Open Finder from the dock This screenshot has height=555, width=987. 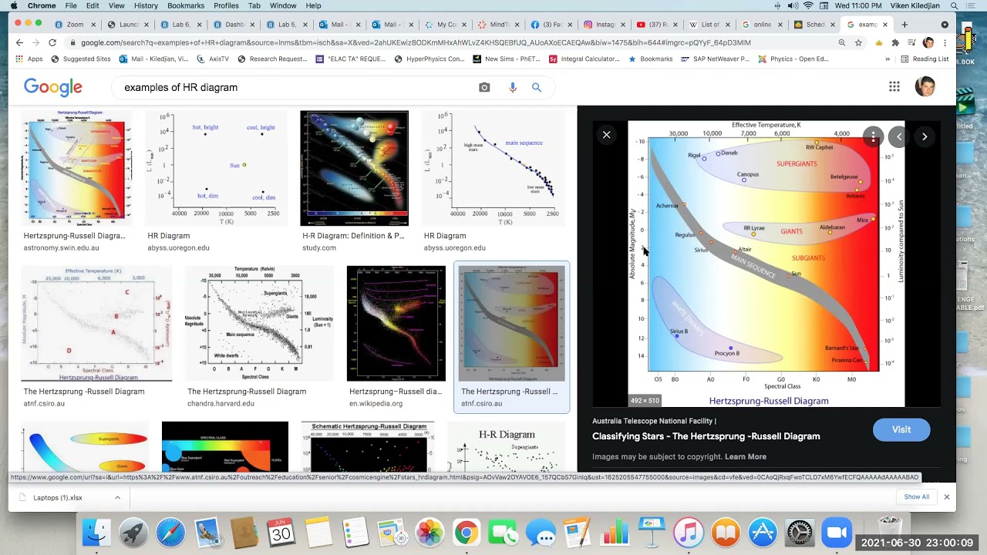point(96,533)
